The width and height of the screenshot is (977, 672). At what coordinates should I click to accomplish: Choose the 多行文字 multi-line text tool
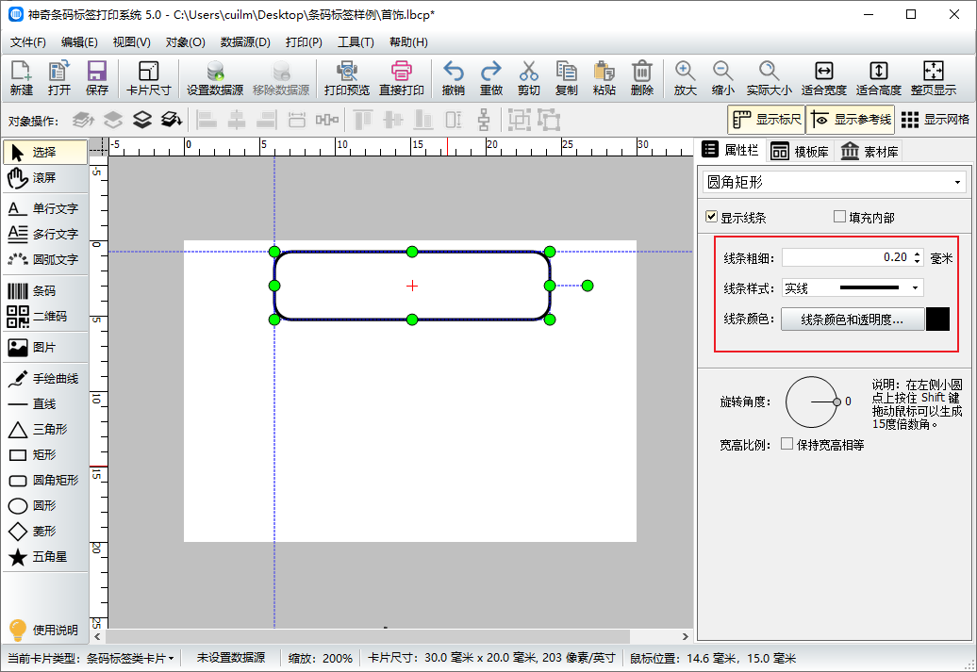click(x=45, y=234)
